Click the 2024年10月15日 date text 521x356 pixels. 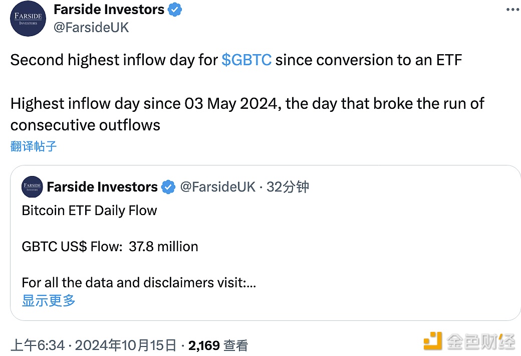(x=126, y=345)
